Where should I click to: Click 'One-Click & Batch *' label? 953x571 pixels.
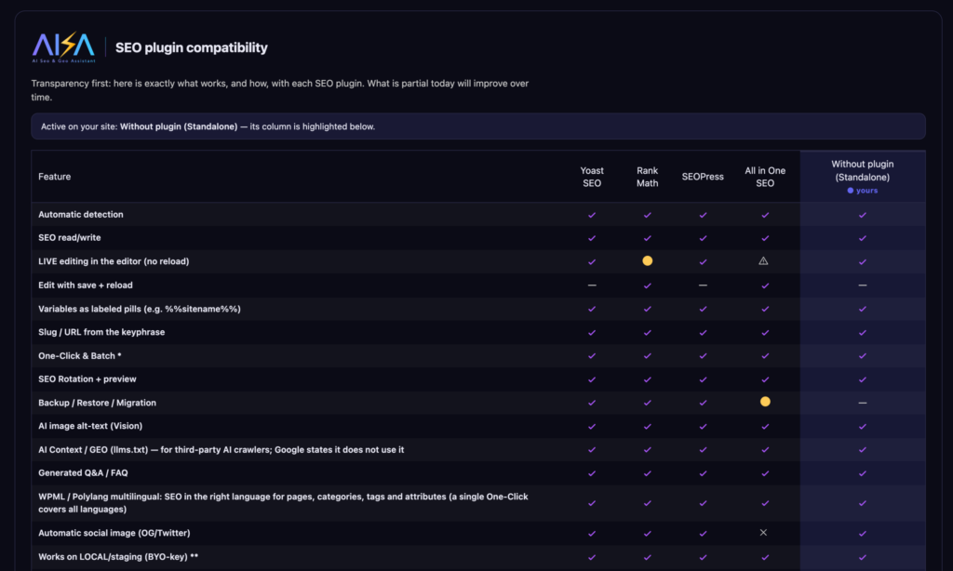coord(80,356)
